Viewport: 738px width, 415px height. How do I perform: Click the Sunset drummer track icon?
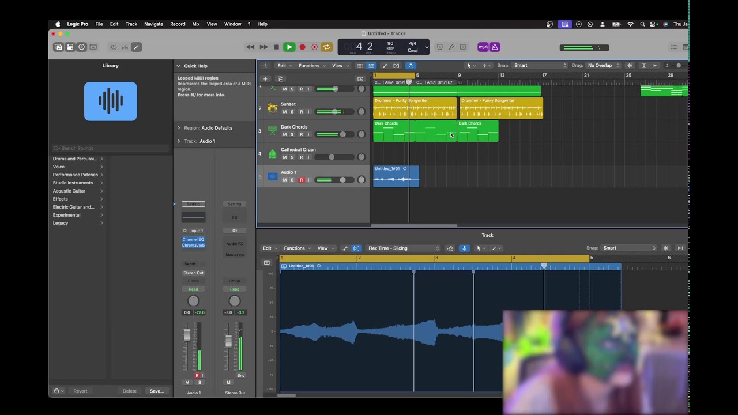click(272, 108)
